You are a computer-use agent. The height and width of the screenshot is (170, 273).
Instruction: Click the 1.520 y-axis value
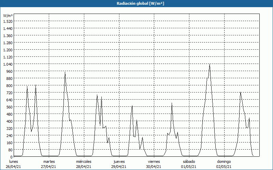click(x=8, y=21)
